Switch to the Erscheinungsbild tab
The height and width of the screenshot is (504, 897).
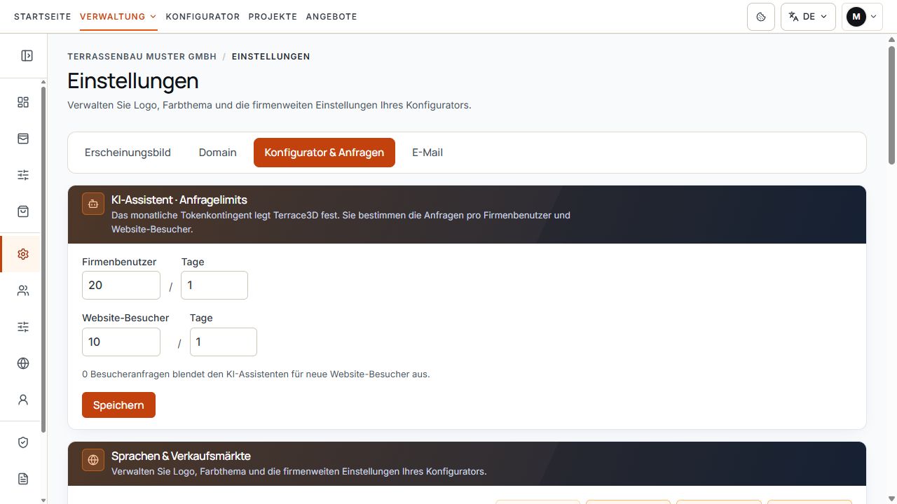[x=128, y=153]
